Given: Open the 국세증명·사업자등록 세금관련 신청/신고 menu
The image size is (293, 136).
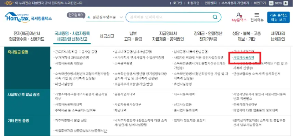Looking at the screenshot, I should click(72, 36).
